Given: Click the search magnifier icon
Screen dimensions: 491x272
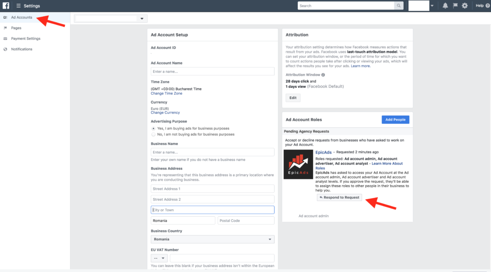Looking at the screenshot, I should [x=398, y=6].
